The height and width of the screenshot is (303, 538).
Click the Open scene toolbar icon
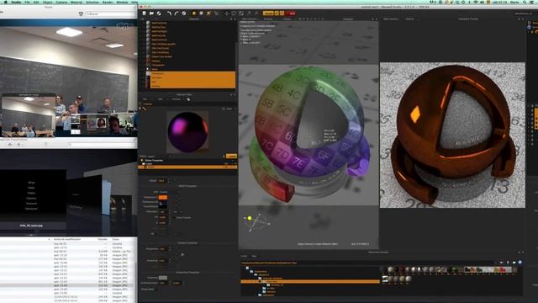pyautogui.click(x=151, y=13)
